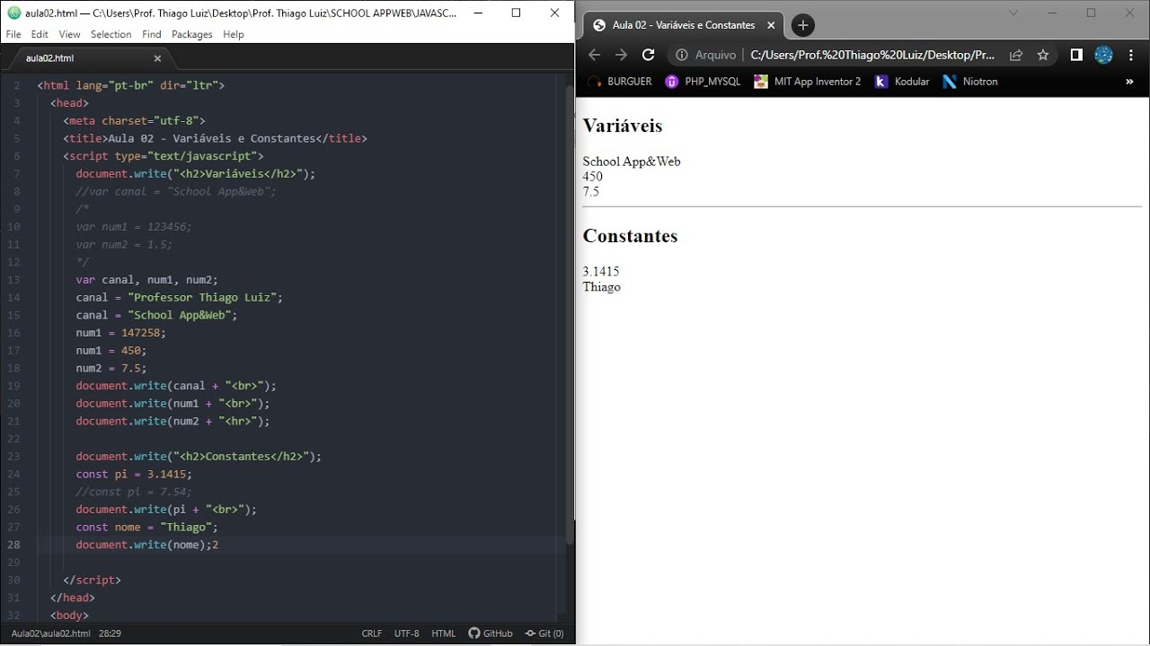Focus the Chrome address bar URL

pos(872,55)
